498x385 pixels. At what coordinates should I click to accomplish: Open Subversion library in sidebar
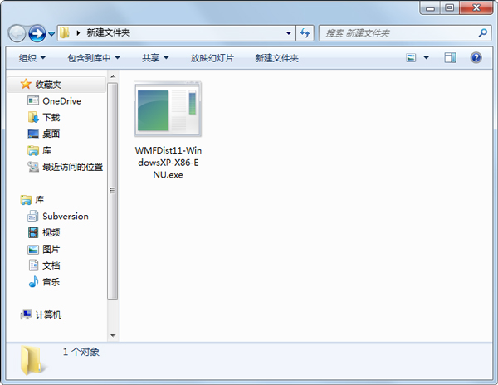coord(65,216)
